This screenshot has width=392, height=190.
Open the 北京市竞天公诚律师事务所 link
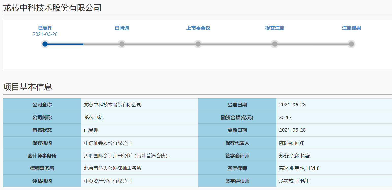[113, 168]
